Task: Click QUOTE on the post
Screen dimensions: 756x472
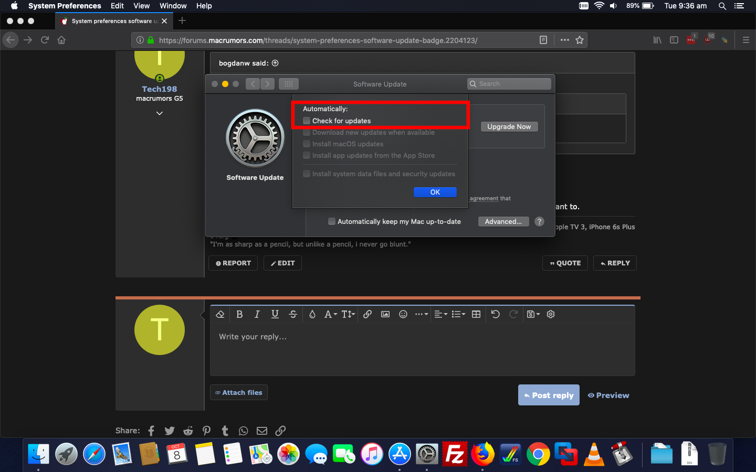Action: [x=565, y=263]
